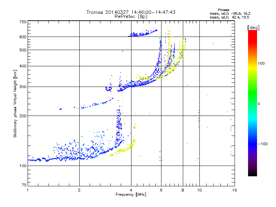Click the 'Frequency [MHz]' axis title
This screenshot has width=276, height=207.
pos(131,195)
